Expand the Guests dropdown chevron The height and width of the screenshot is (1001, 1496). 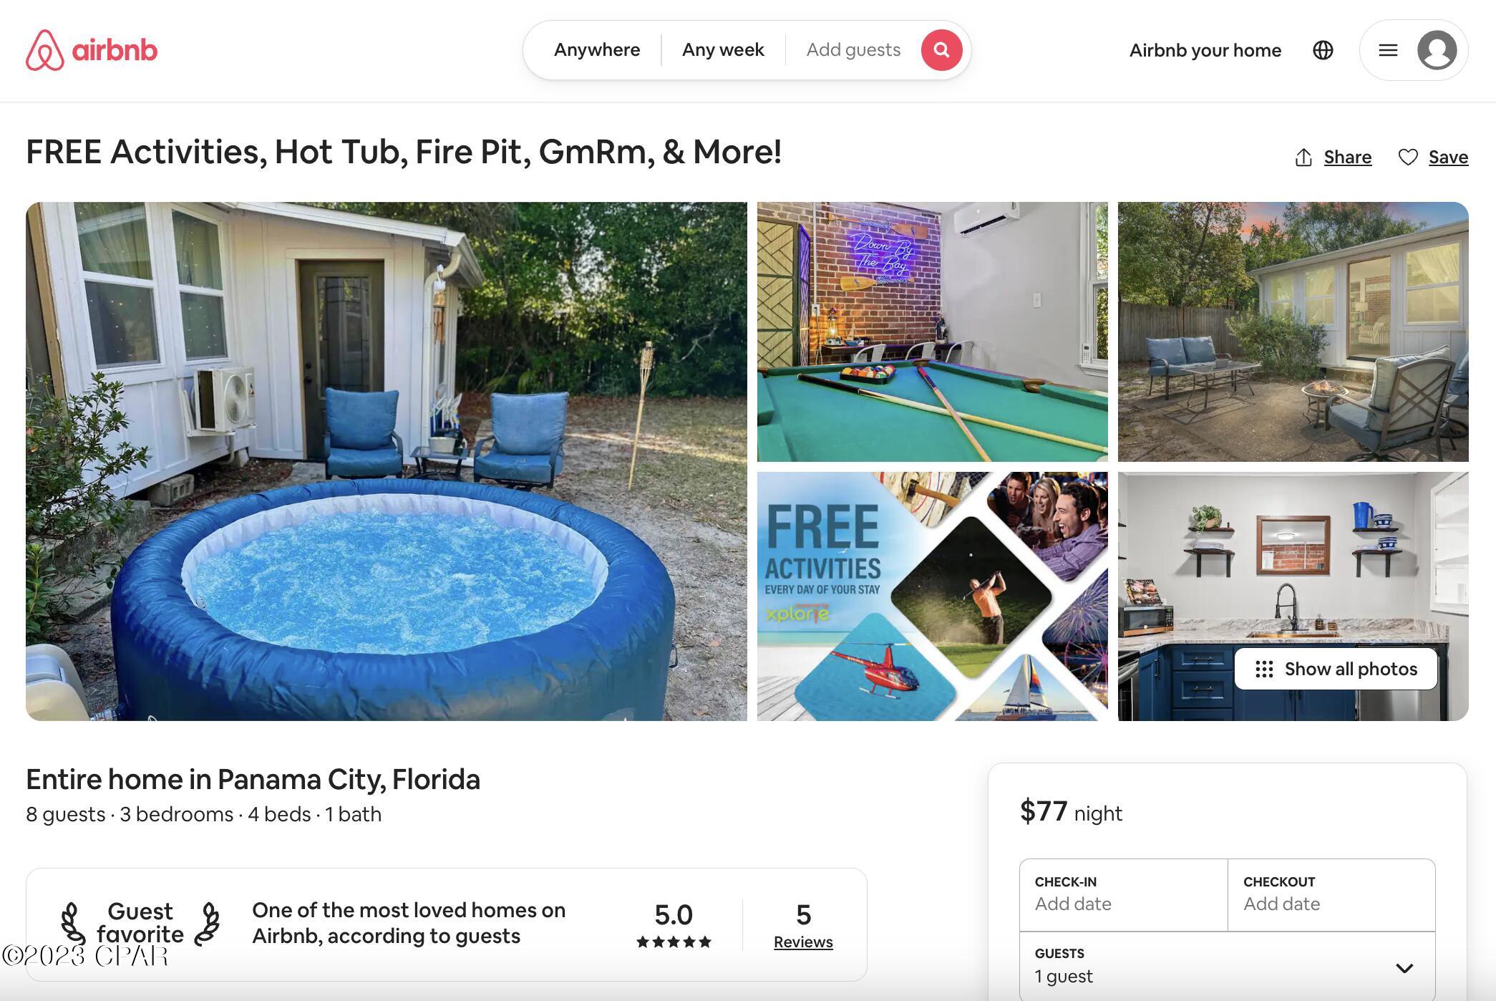pos(1404,968)
